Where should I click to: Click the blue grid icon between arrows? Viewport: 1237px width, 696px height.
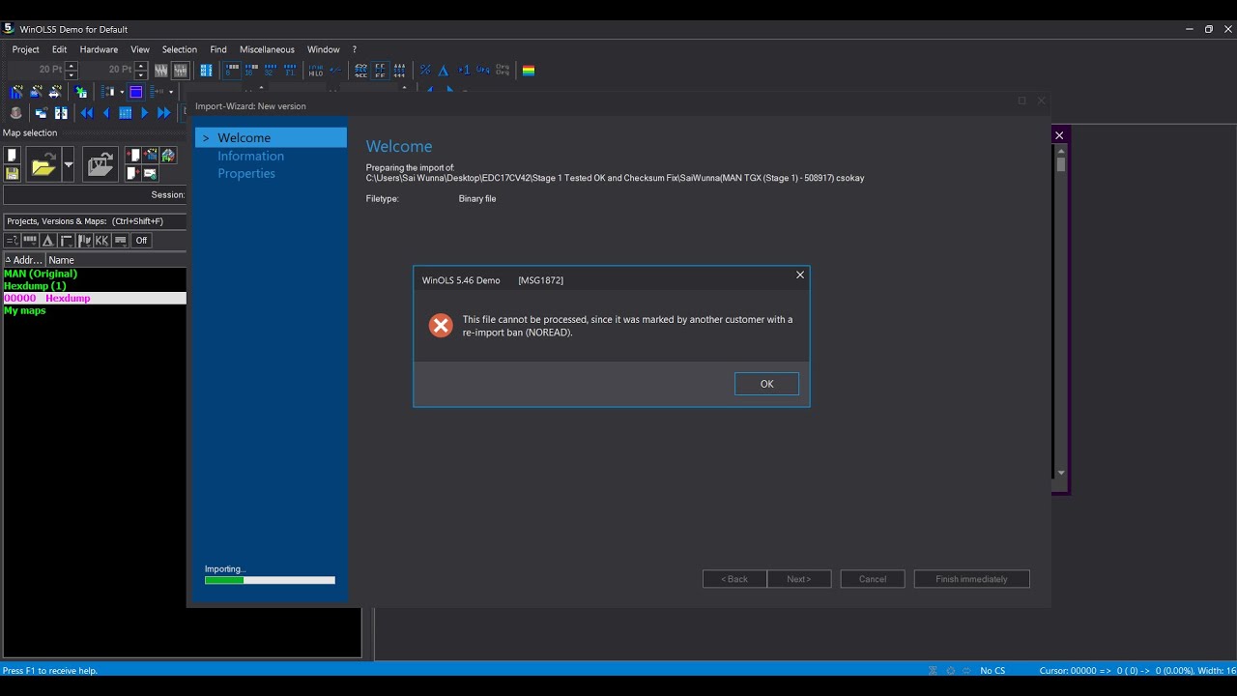126,113
